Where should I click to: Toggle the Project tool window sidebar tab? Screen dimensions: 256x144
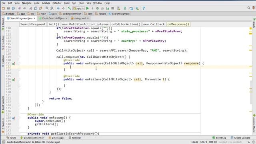tap(3, 24)
